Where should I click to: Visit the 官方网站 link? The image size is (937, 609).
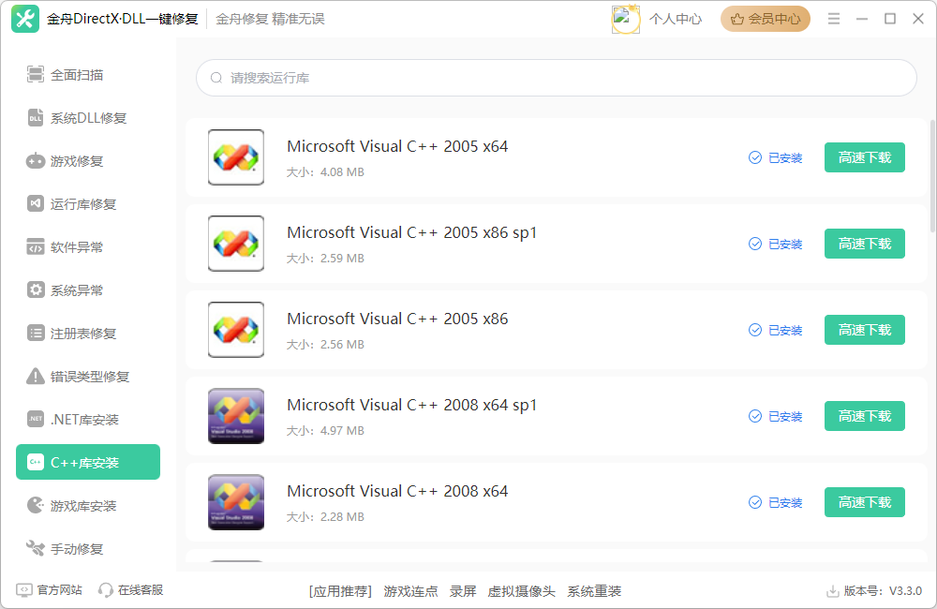[x=59, y=590]
